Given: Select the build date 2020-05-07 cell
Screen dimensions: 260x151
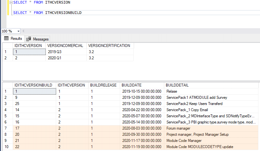Looking at the screenshot, I should point(142,116).
